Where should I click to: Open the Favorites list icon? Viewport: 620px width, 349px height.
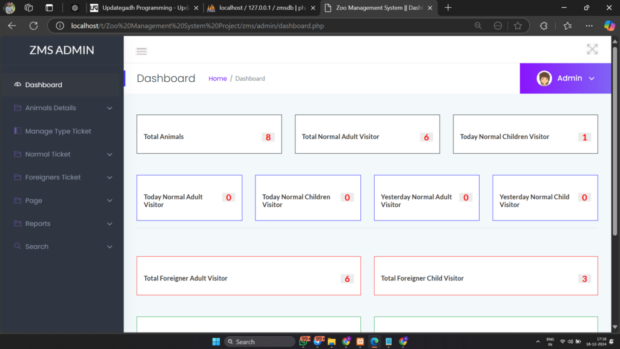coord(567,25)
